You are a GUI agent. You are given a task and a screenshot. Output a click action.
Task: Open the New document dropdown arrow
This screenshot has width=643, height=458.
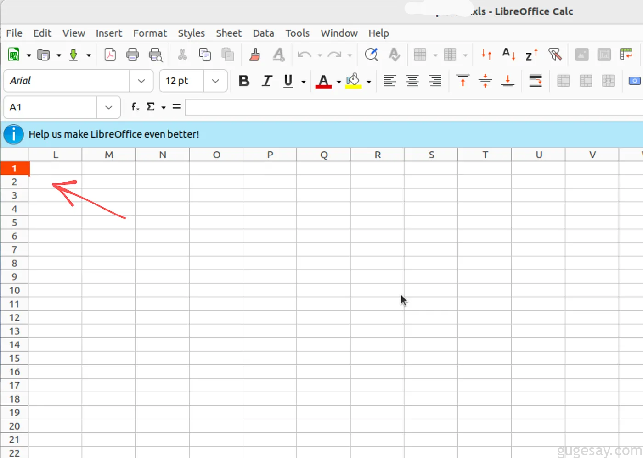(28, 55)
